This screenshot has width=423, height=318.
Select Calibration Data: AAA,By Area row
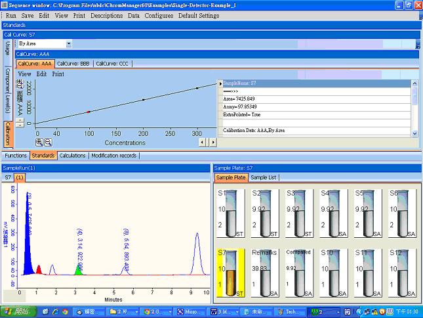click(317, 130)
